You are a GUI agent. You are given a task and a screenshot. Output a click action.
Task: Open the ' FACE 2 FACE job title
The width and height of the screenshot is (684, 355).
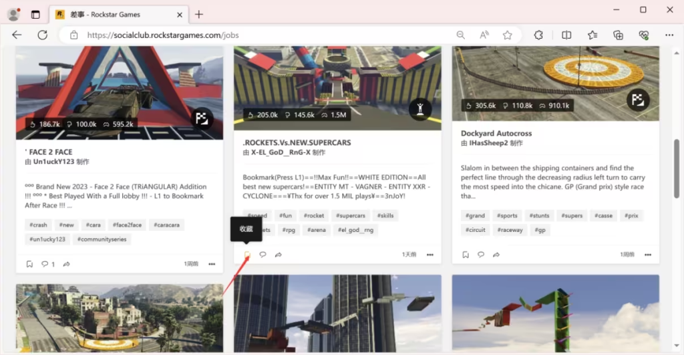click(x=48, y=152)
